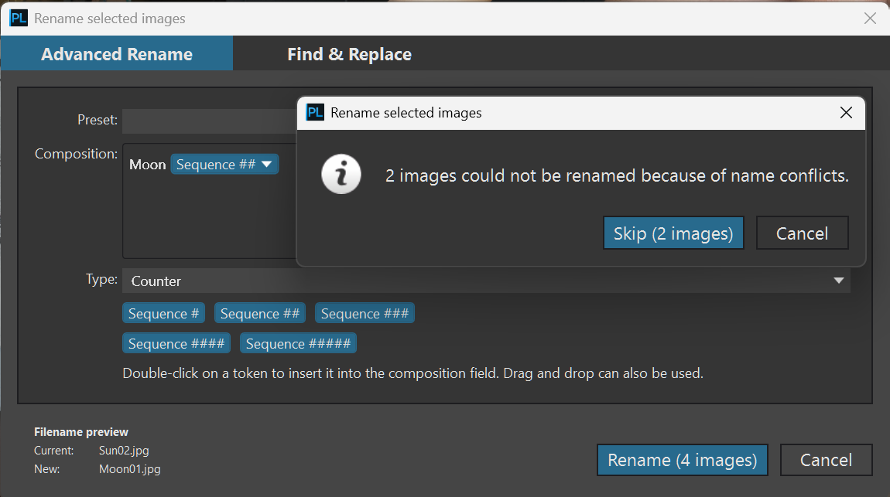Click the PL logo in the conflict dialog title

pos(315,113)
